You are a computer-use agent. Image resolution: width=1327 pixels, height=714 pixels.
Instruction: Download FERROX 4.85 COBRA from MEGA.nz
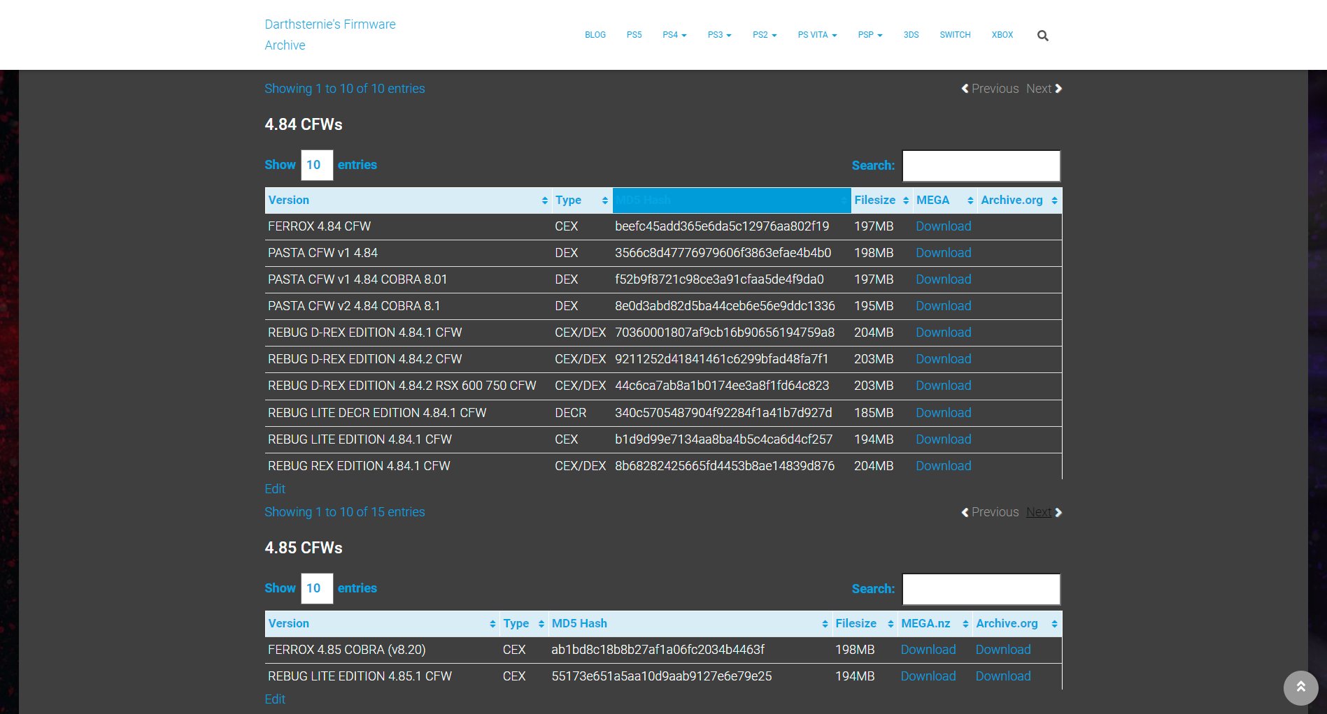(x=928, y=650)
